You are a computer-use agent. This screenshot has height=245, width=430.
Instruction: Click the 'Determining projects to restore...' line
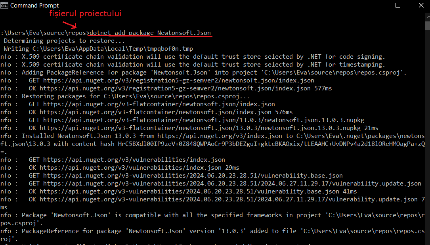pos(65,41)
